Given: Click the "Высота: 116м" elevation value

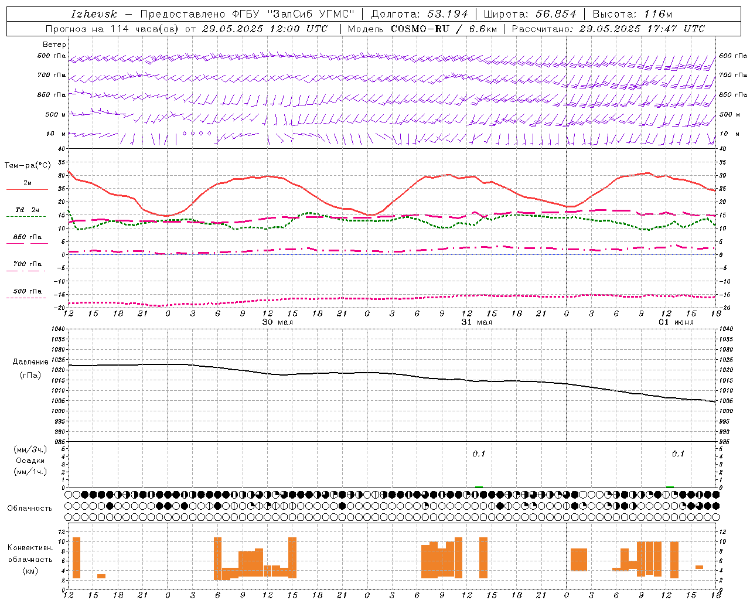Looking at the screenshot, I should [632, 14].
